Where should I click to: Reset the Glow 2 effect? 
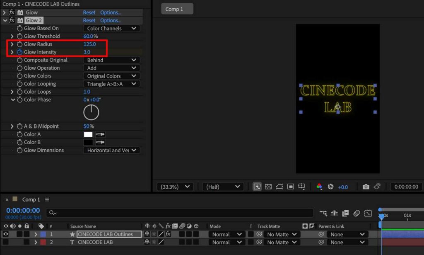(x=89, y=20)
